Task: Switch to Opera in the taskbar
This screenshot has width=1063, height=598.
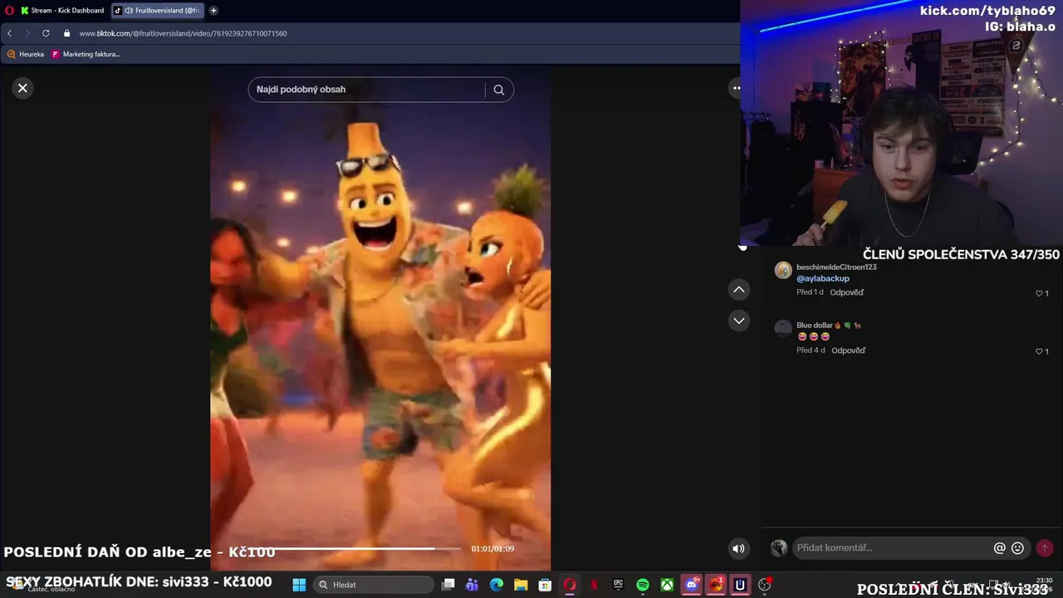Action: click(570, 585)
